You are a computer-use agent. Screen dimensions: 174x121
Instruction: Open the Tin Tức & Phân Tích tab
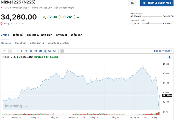coord(40,35)
